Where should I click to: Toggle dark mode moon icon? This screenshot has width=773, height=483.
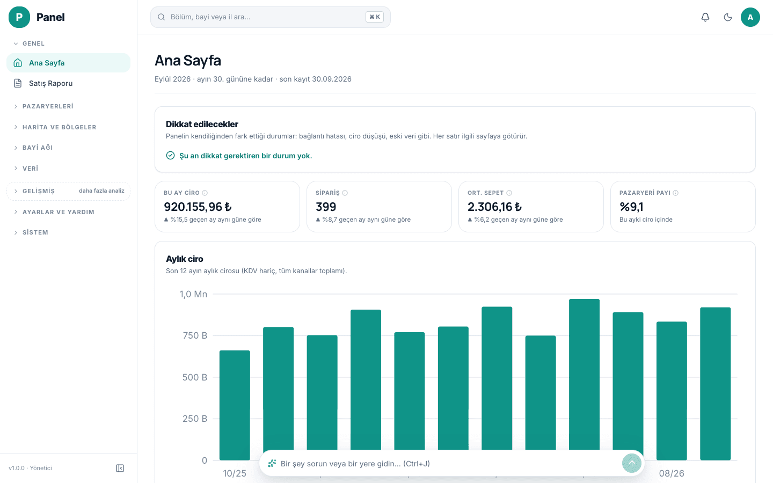click(x=728, y=17)
